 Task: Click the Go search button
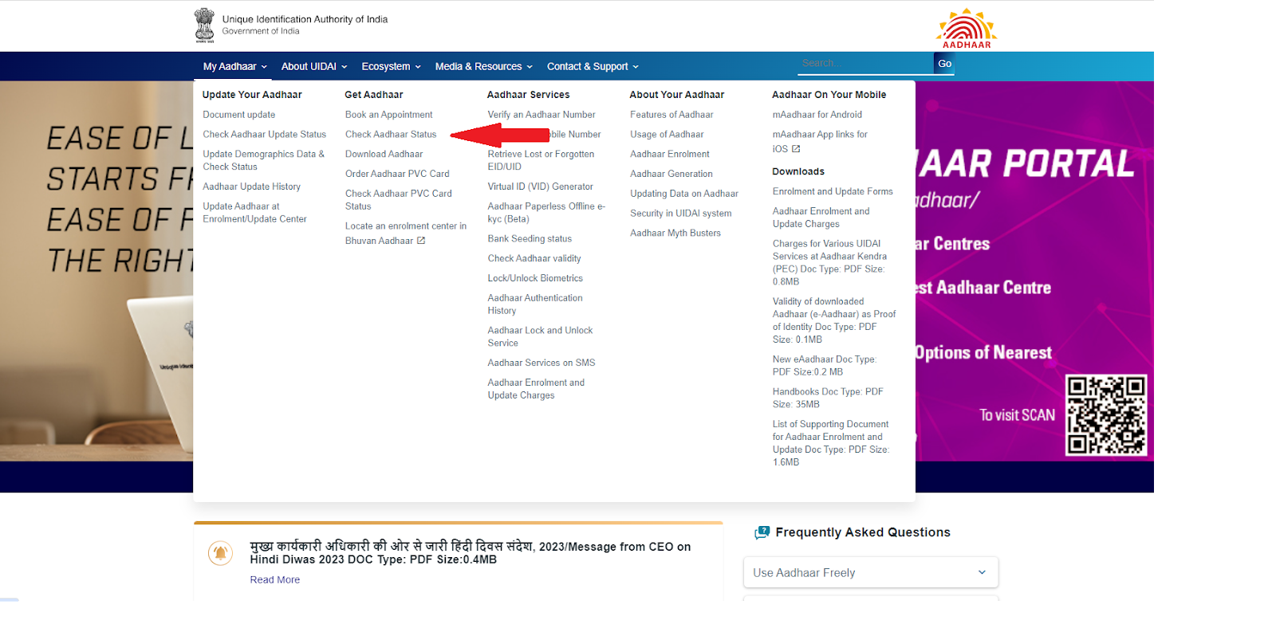point(944,64)
